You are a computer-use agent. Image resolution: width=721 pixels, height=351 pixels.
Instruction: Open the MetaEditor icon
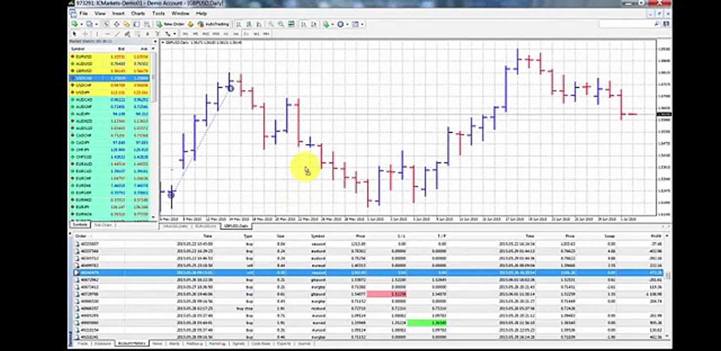click(x=191, y=24)
